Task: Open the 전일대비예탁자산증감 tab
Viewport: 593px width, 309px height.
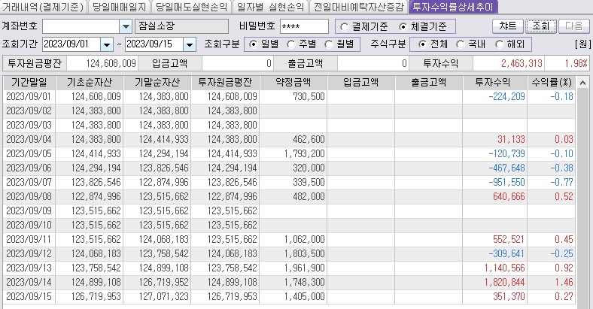Action: click(x=358, y=7)
